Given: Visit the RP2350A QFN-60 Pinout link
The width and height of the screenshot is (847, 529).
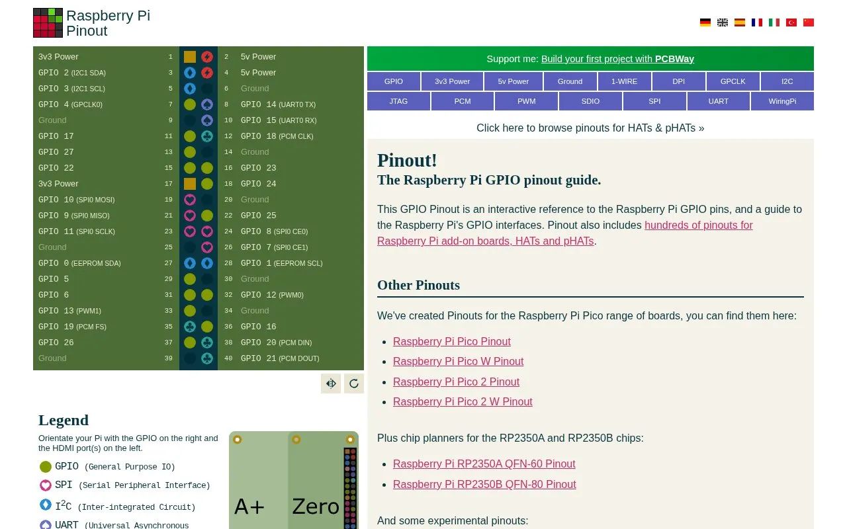Looking at the screenshot, I should (x=484, y=464).
